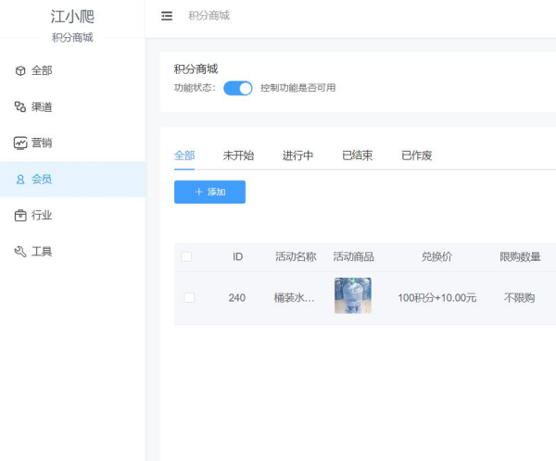Click the 江小爬 logo title
This screenshot has height=461, width=556.
(x=72, y=17)
